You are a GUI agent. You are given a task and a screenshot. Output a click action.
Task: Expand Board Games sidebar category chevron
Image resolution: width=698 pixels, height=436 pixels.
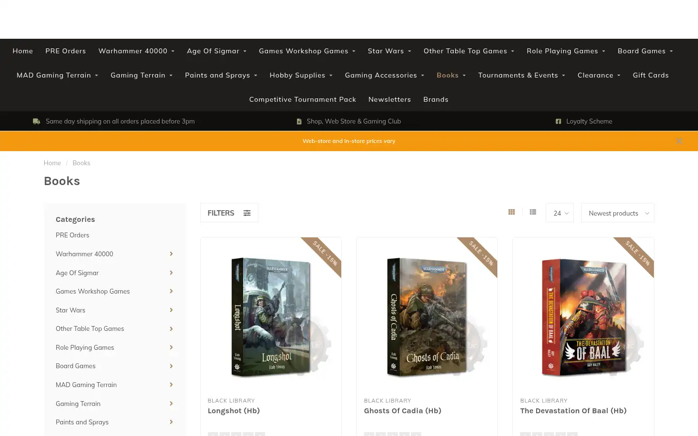(171, 366)
